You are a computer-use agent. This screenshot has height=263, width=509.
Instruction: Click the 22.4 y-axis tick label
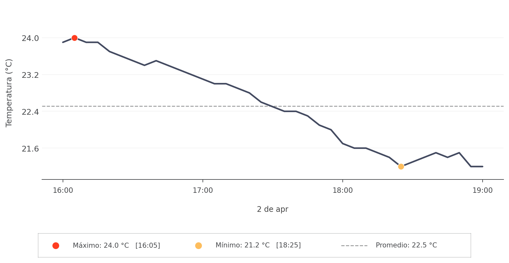pyautogui.click(x=30, y=112)
